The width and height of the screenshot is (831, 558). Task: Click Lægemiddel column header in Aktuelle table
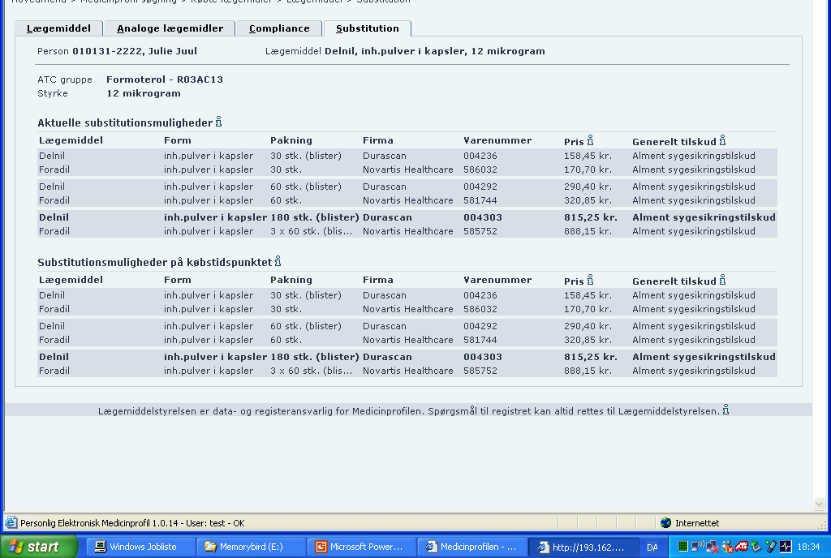(71, 140)
